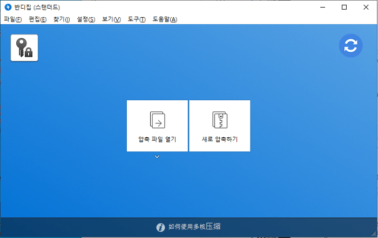Click the resize grip at window corner
378x238 pixels.
pyautogui.click(x=374, y=234)
